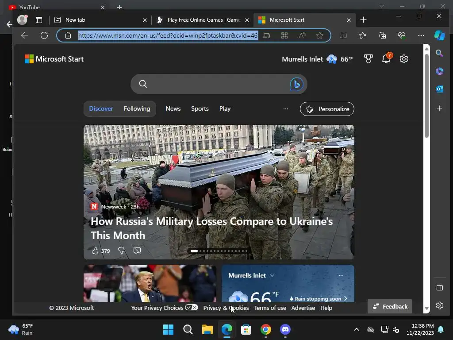This screenshot has width=453, height=340.
Task: Add a sidebar app with plus icon
Action: click(439, 108)
